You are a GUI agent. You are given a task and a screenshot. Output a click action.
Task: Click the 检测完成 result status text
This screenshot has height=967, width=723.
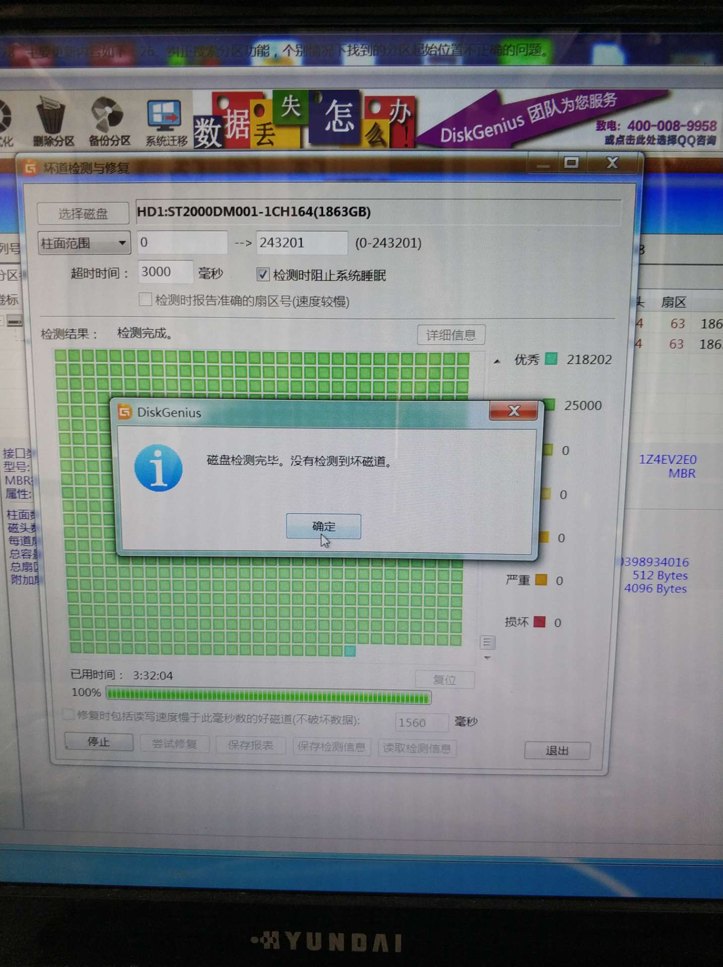(x=145, y=333)
